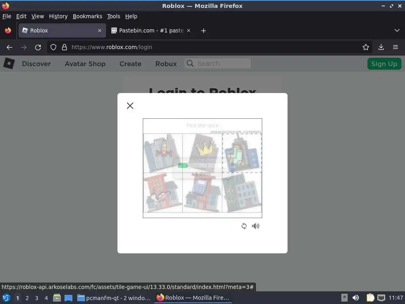Screen dimensions: 405x304
Task: Open the network status tray icon
Action: point(381,298)
